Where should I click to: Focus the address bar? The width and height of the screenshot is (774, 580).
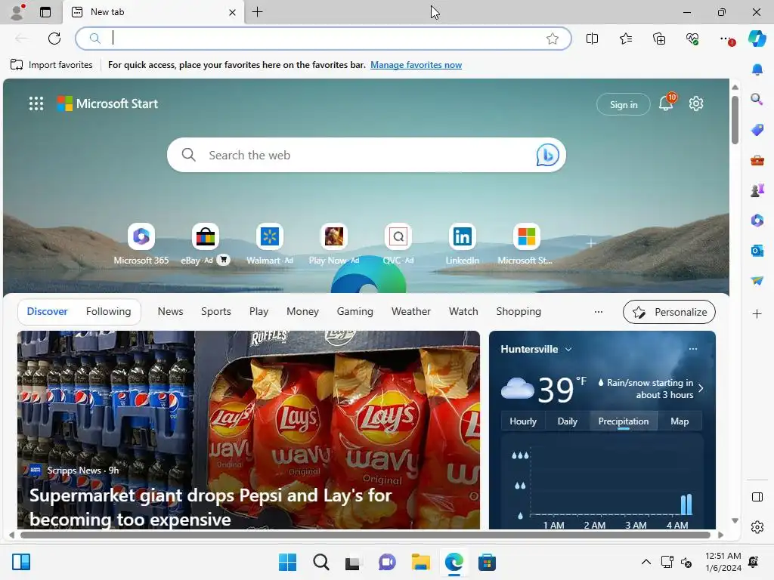pos(324,39)
